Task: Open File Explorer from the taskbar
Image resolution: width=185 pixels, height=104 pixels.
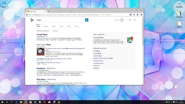Action: [21, 102]
